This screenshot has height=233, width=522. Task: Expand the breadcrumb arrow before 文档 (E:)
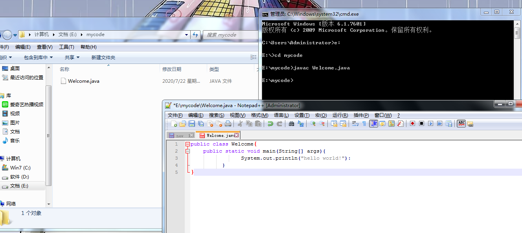point(55,35)
